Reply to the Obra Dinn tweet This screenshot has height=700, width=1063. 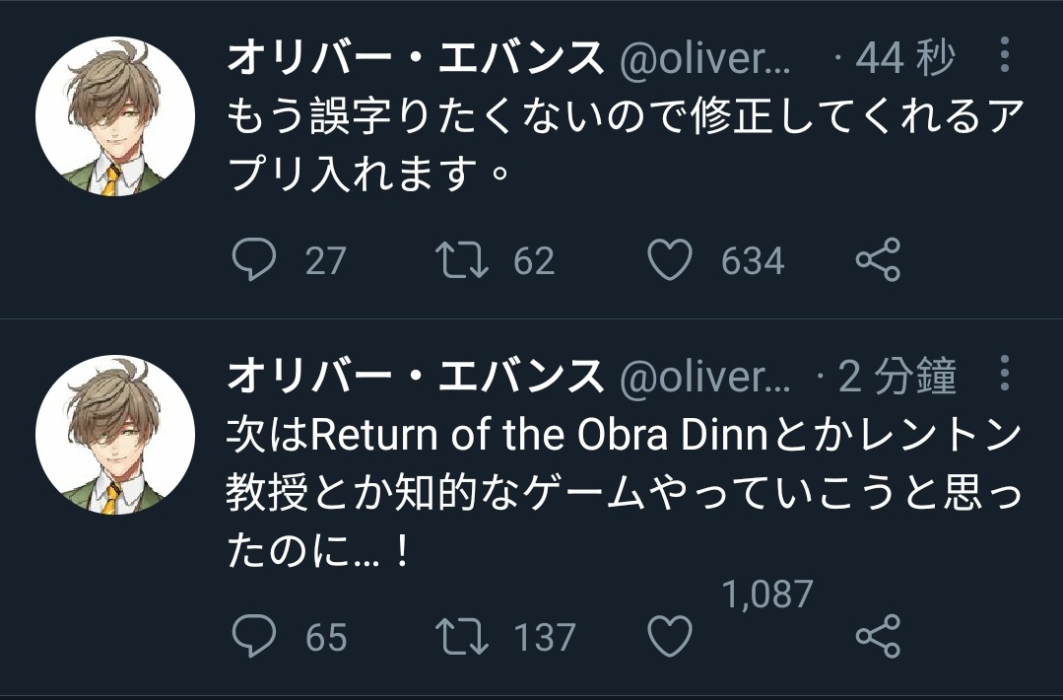(x=254, y=636)
